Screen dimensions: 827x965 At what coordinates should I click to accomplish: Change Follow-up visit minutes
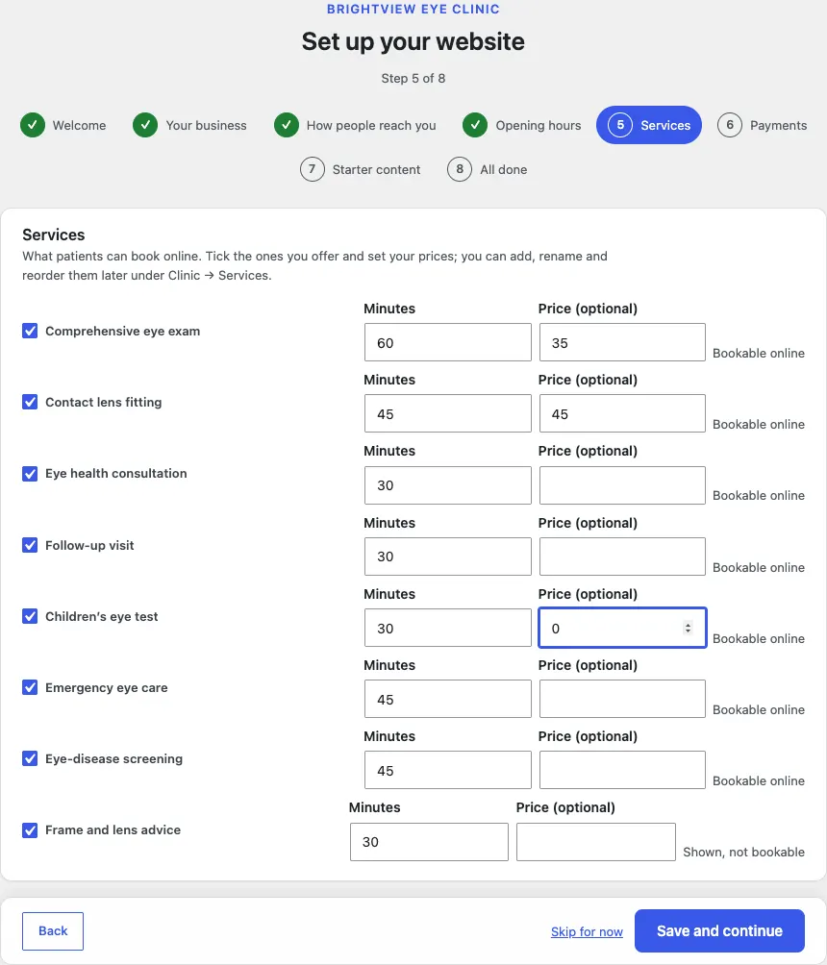tap(448, 557)
